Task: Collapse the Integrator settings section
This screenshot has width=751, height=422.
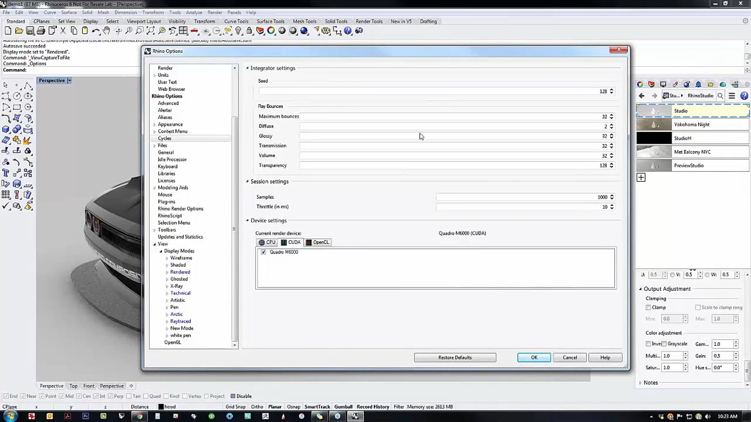Action: pos(247,68)
